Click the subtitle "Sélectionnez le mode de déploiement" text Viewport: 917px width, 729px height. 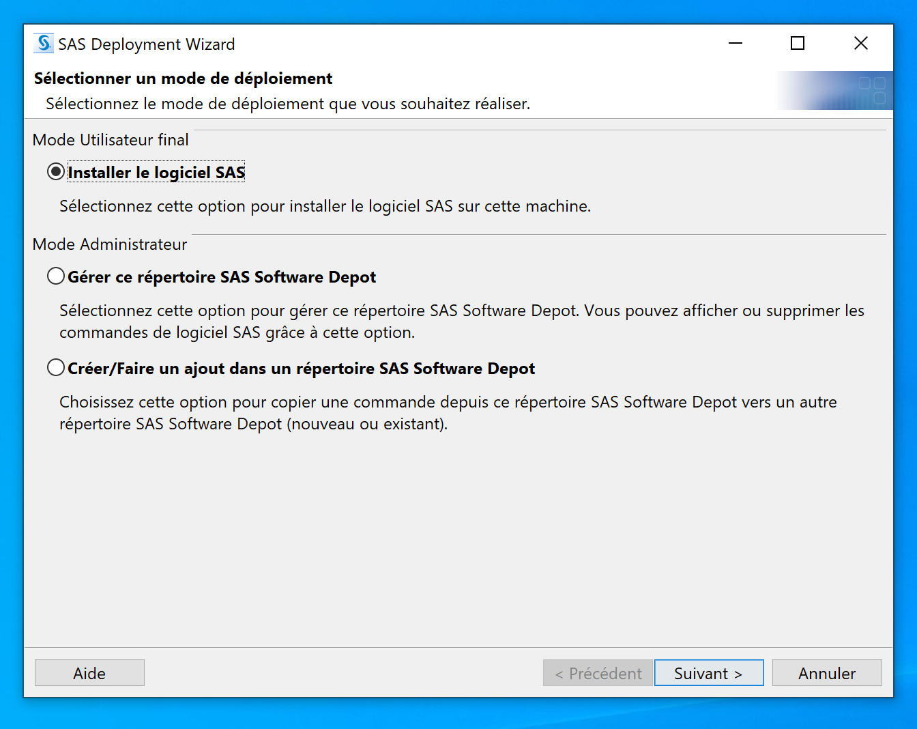(x=287, y=104)
